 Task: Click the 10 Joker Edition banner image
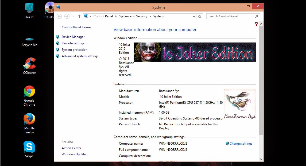[x=195, y=52]
